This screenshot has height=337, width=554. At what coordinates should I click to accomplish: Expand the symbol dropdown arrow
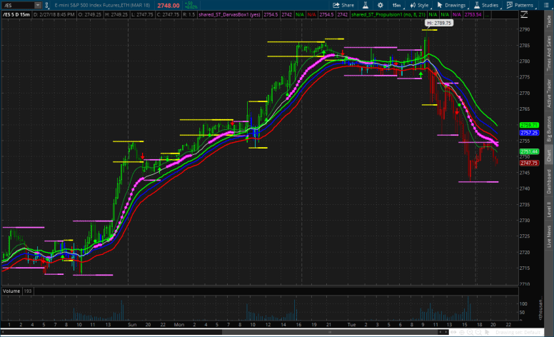click(x=37, y=4)
